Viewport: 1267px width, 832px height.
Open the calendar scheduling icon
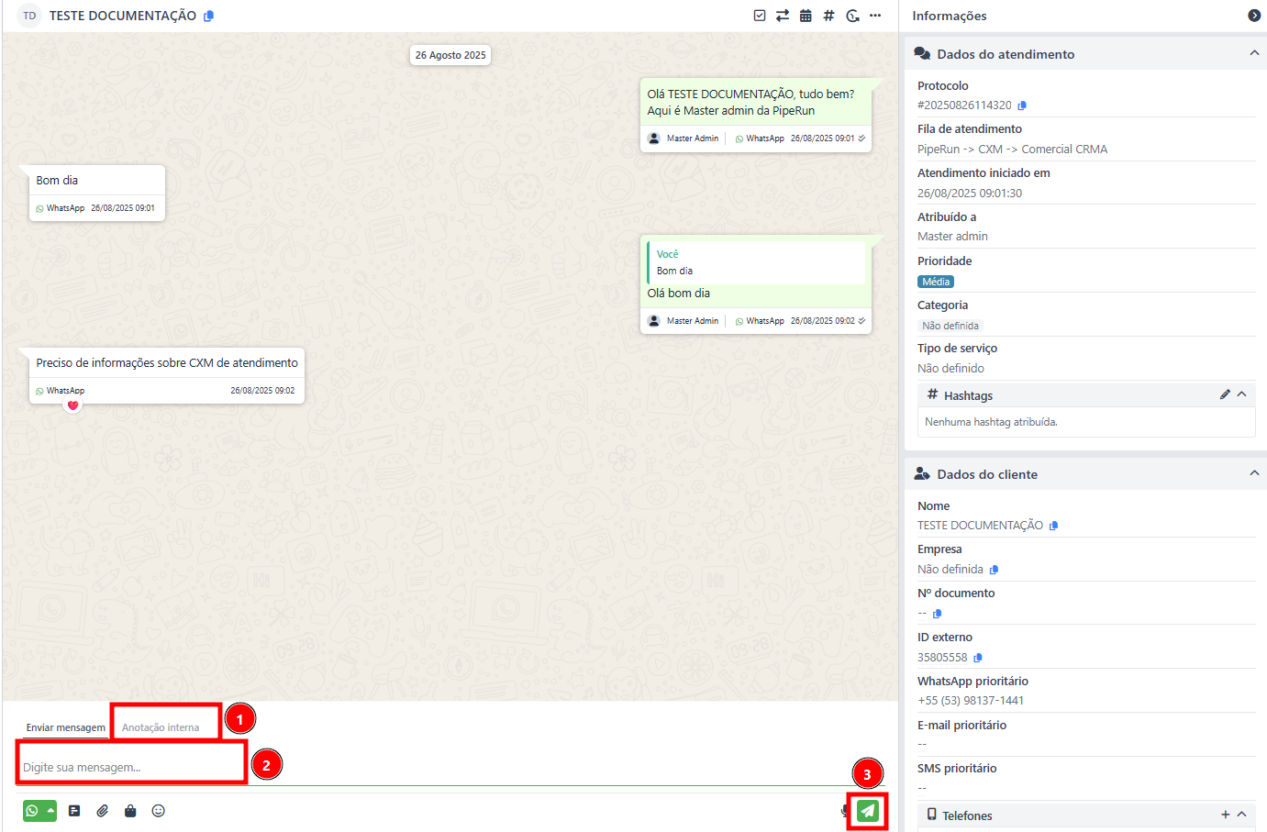(x=806, y=16)
